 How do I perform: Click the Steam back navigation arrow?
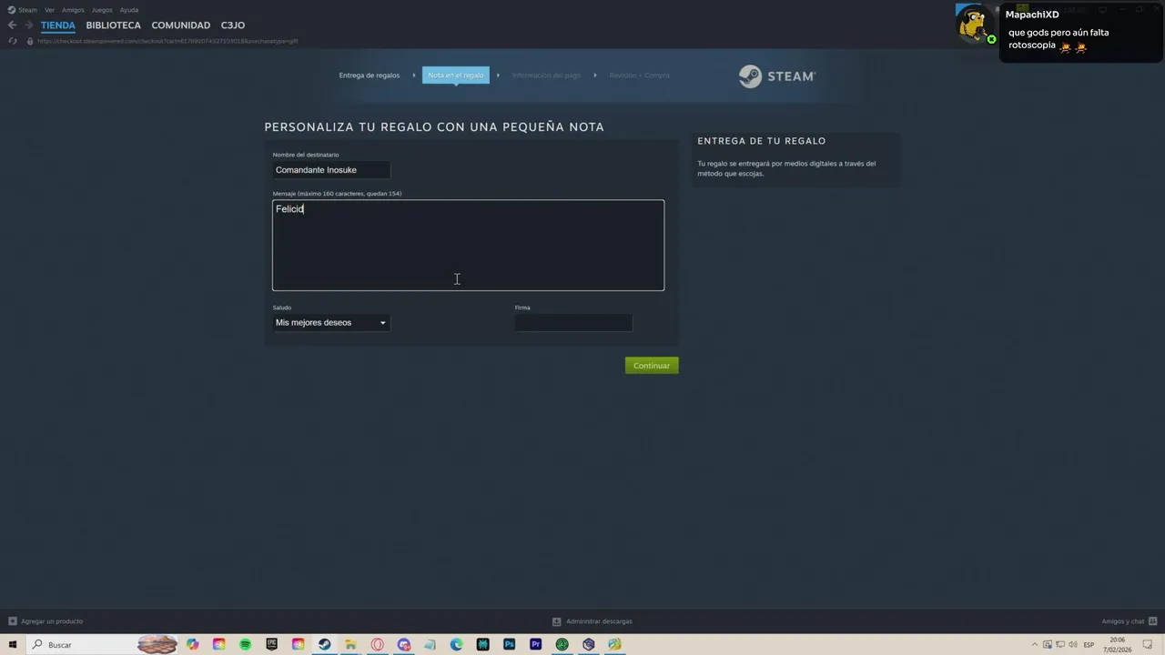[x=12, y=25]
